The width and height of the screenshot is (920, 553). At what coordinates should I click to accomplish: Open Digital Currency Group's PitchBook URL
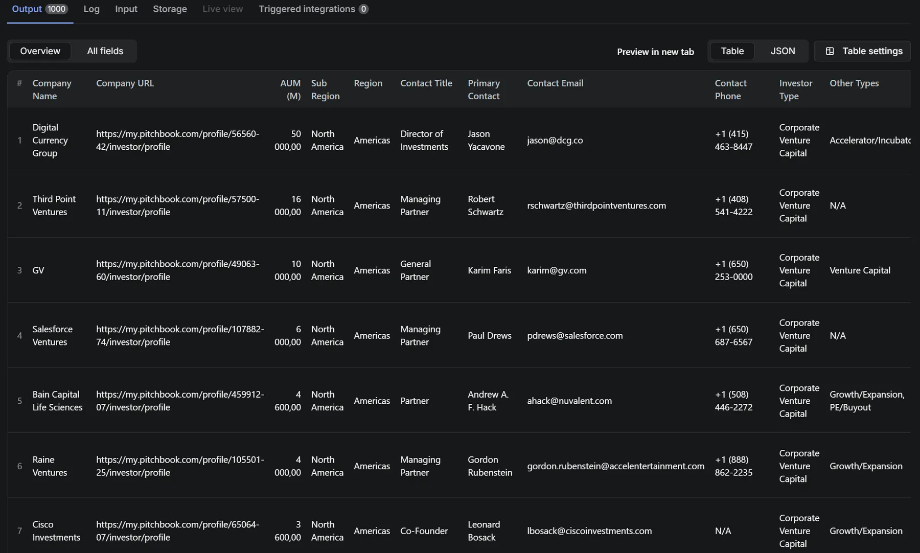(177, 140)
